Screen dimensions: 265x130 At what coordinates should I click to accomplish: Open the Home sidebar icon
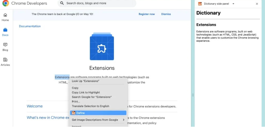tap(5, 15)
